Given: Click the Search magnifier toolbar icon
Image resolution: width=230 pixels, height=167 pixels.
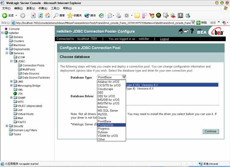Looking at the screenshot, I should pos(56,15).
